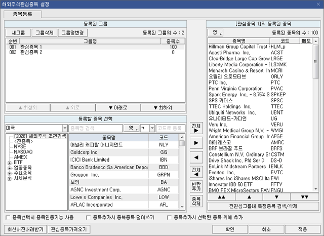This screenshot has width=324, height=236.
Task: Click the ▼최하위 move group to bottom button
Action: 163,108
